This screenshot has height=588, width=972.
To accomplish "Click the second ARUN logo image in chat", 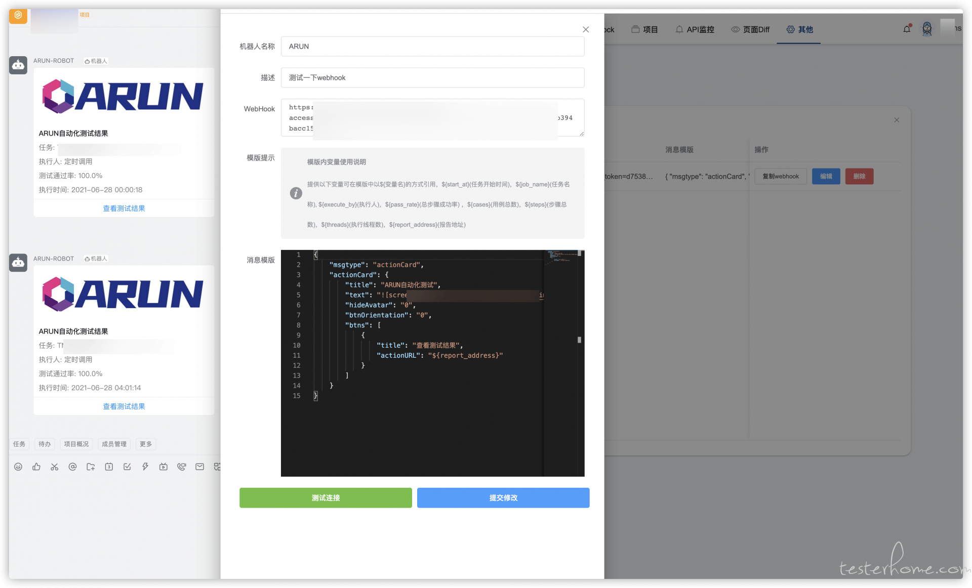I will pos(123,293).
